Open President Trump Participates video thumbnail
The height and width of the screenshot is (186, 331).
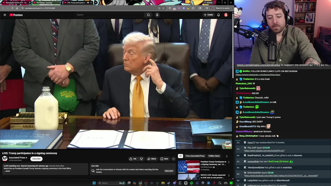(189, 167)
